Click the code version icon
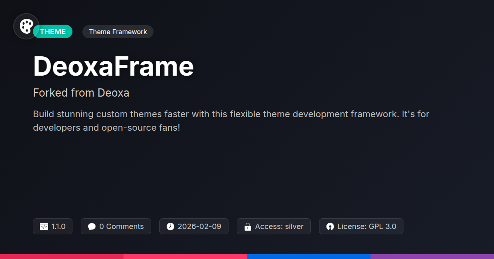Viewport: 494px width, 259px height. click(44, 227)
